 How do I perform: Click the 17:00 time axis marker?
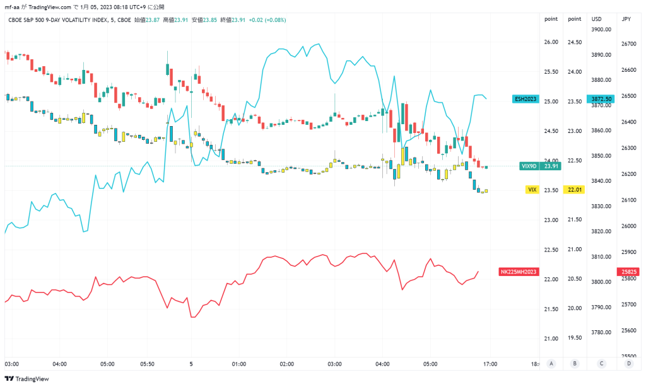coord(490,364)
